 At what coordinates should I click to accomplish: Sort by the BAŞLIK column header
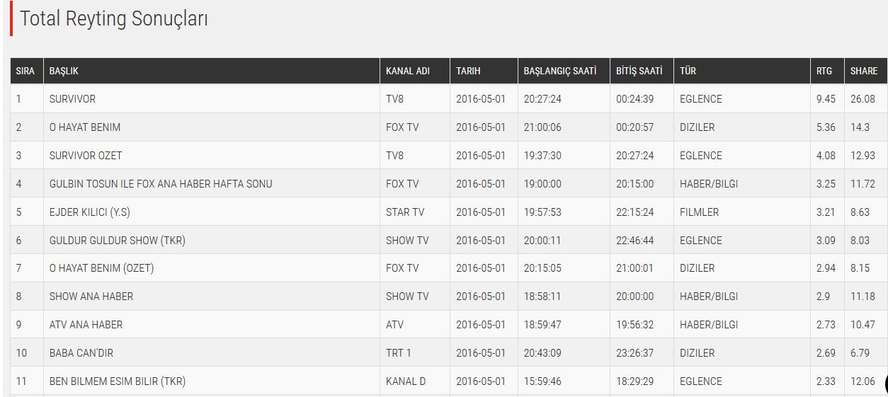[64, 71]
